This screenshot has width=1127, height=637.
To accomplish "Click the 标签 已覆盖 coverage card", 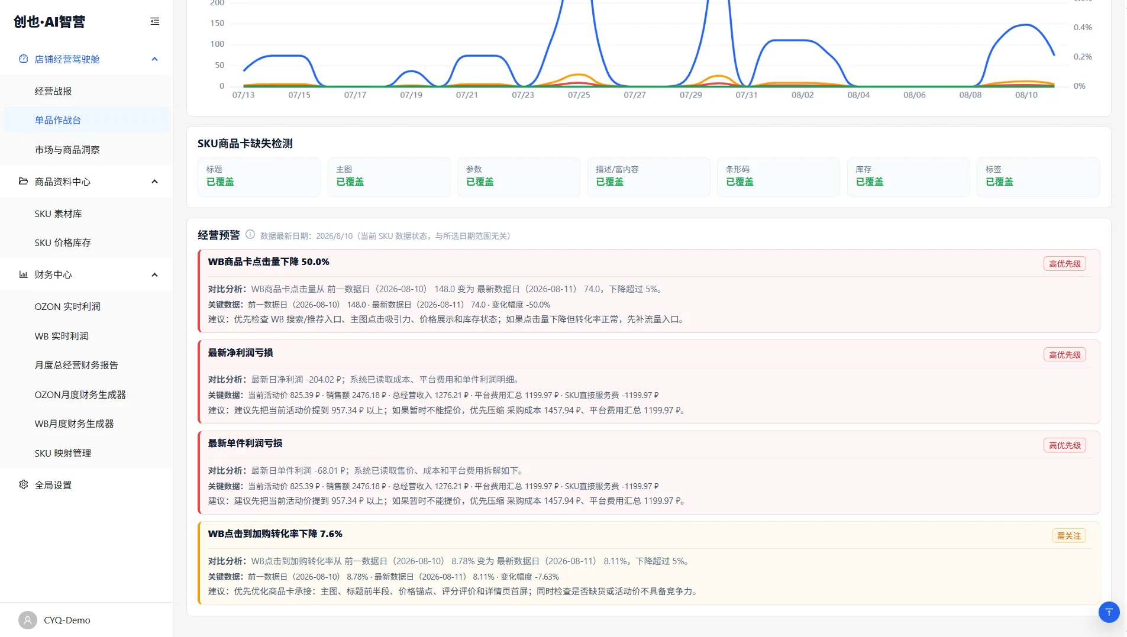I will [x=1038, y=177].
